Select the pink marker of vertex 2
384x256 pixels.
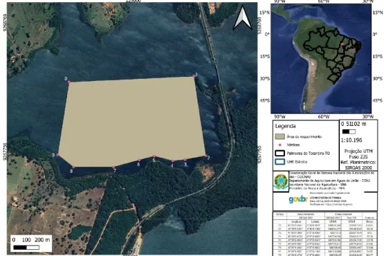coord(206,156)
